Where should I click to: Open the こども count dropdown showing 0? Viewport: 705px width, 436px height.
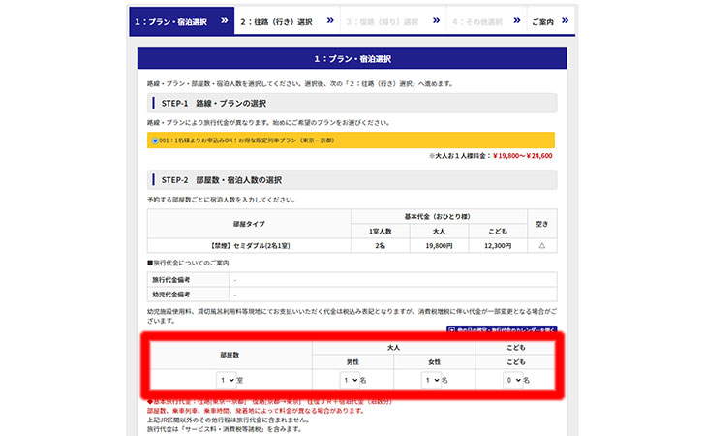pyautogui.click(x=513, y=380)
